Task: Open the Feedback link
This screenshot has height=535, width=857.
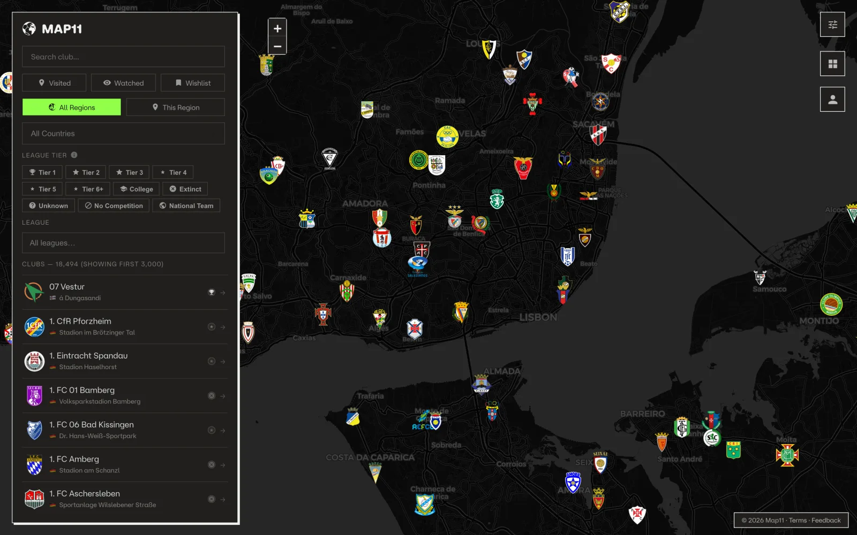Action: click(826, 520)
